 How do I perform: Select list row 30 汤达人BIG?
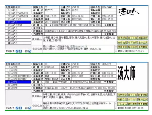click(x=18, y=19)
